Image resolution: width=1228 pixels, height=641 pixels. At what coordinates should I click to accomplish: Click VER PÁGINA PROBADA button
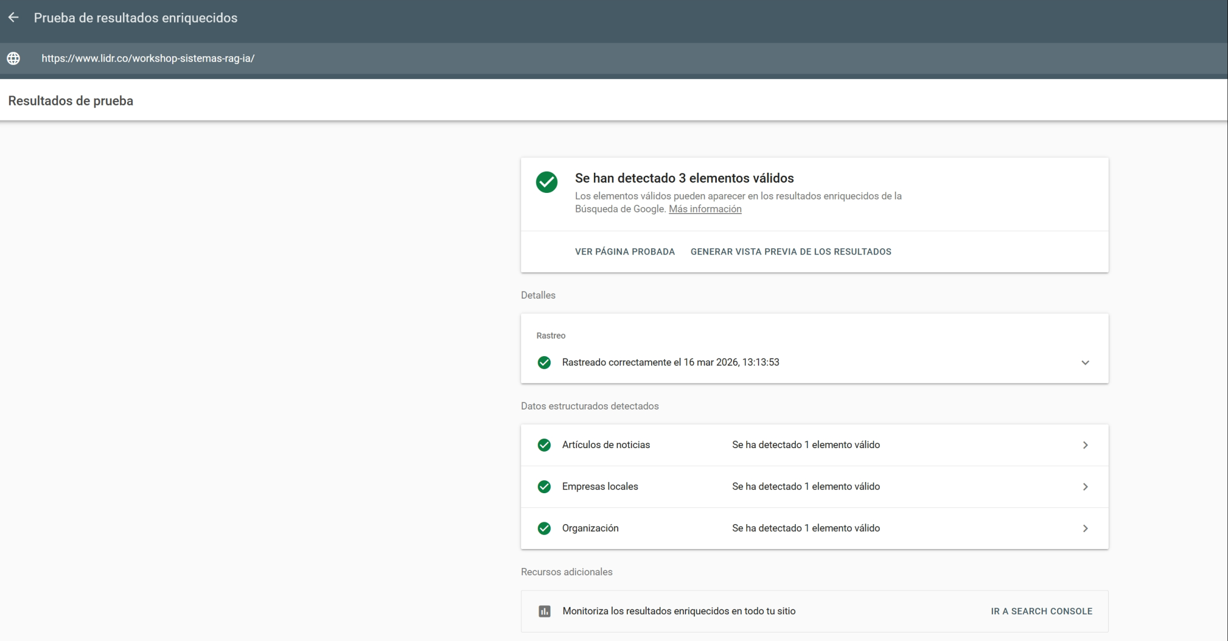[624, 252]
